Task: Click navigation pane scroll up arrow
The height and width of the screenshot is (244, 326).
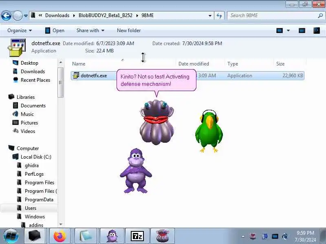Action: click(60, 62)
